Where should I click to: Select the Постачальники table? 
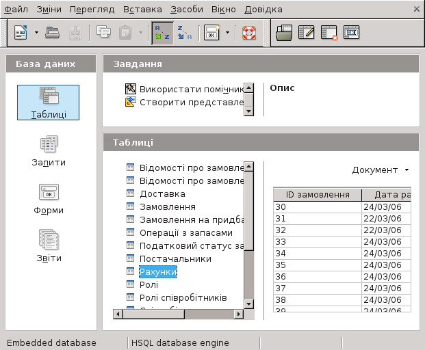pyautogui.click(x=175, y=259)
